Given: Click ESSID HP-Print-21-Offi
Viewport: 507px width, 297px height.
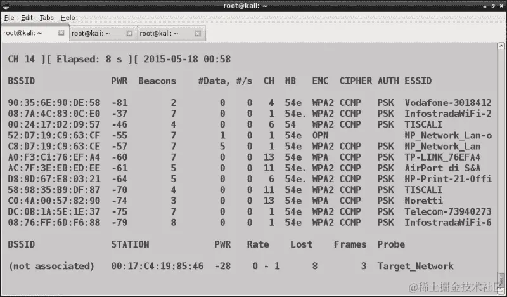Looking at the screenshot, I should (448, 179).
